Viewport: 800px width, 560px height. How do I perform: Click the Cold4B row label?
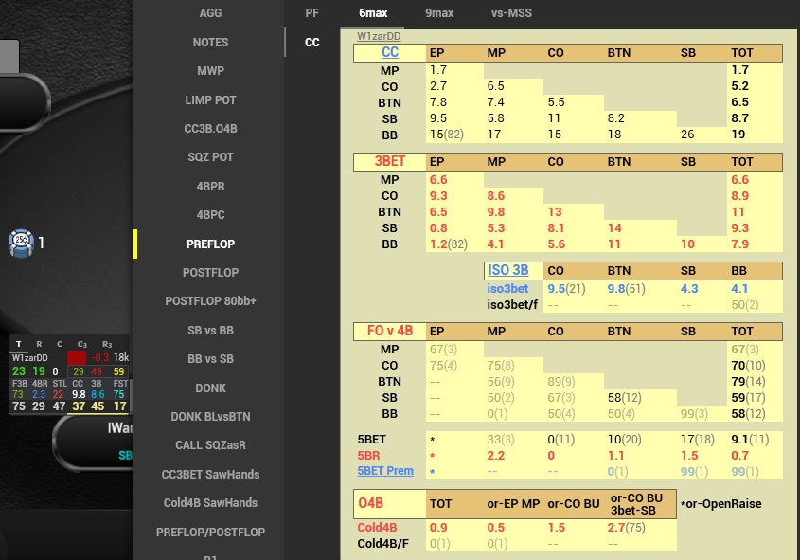(377, 528)
